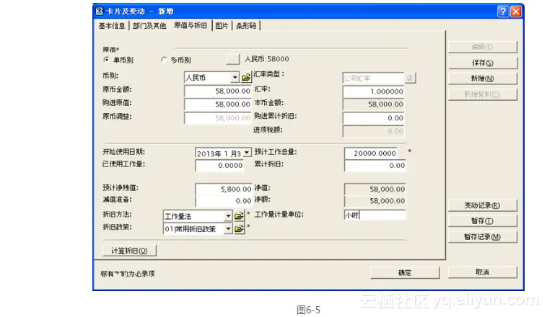
Task: Switch to the 部门及其他 tab
Action: coord(149,26)
